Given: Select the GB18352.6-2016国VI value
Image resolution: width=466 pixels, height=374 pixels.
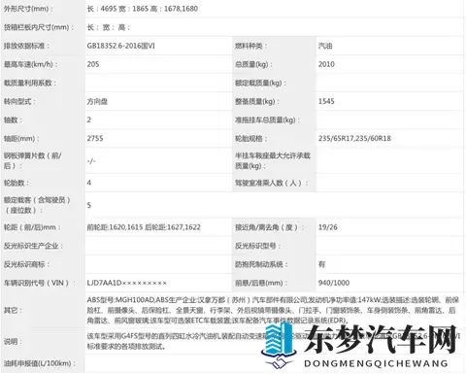Looking at the screenshot, I should pos(120,46).
